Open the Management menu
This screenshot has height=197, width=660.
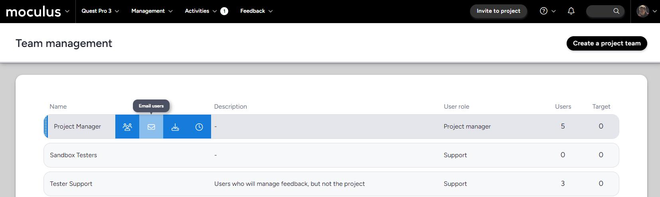pos(152,11)
